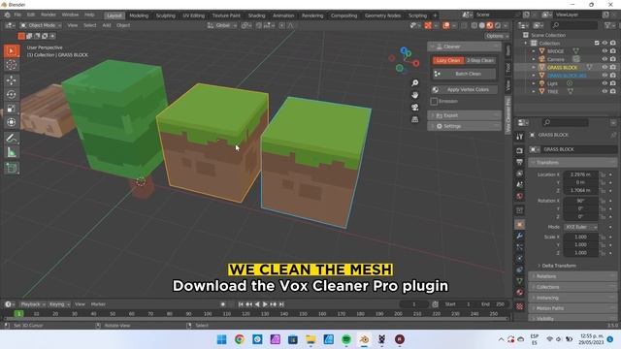This screenshot has width=621, height=349.
Task: Pick the Measure tool
Action: tap(12, 152)
